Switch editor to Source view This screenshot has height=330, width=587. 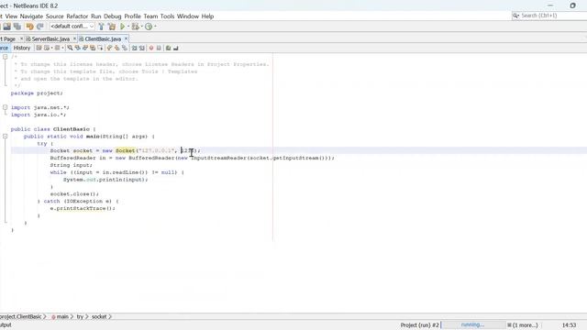[4, 48]
